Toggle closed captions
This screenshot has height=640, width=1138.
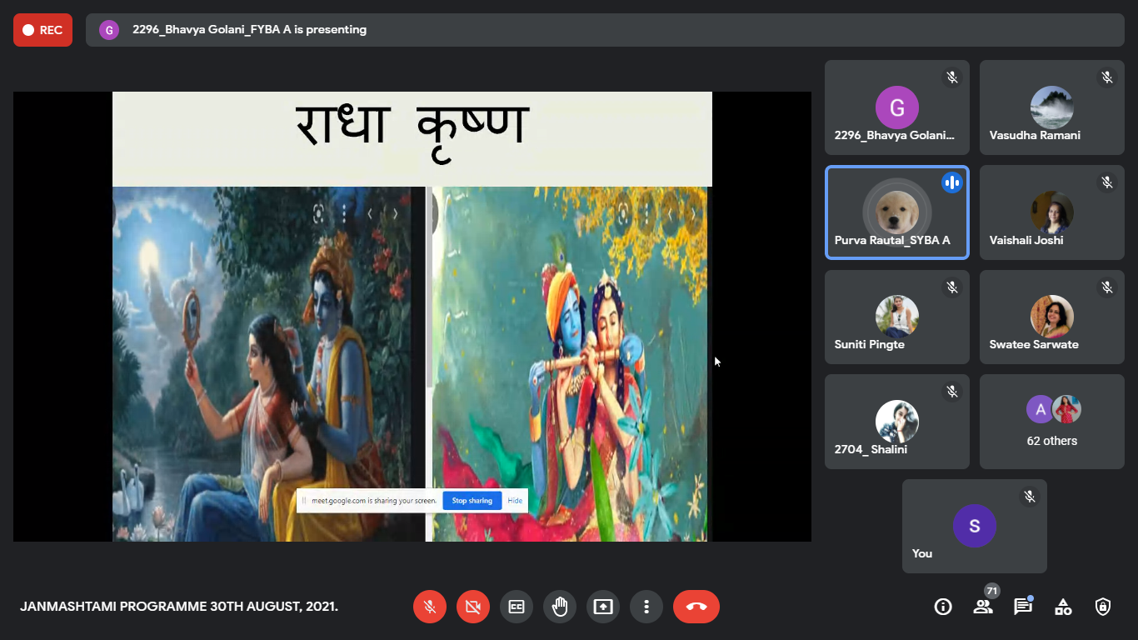(517, 607)
